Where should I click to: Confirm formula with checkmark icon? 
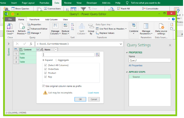tap(25, 44)
